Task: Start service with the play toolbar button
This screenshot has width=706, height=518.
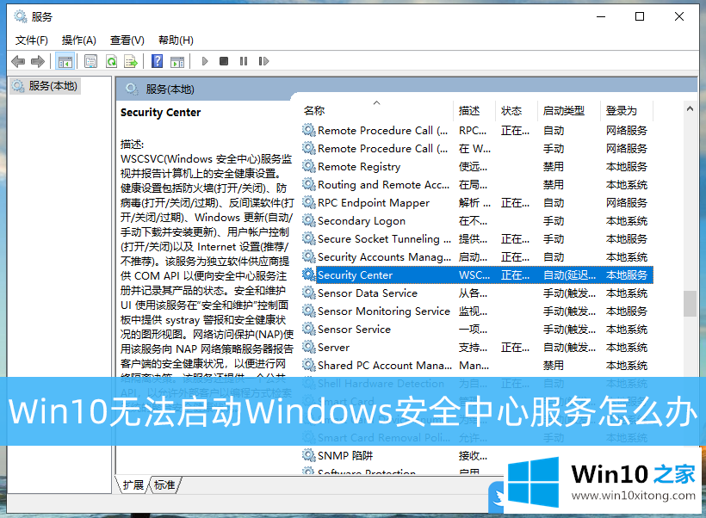Action: point(205,61)
